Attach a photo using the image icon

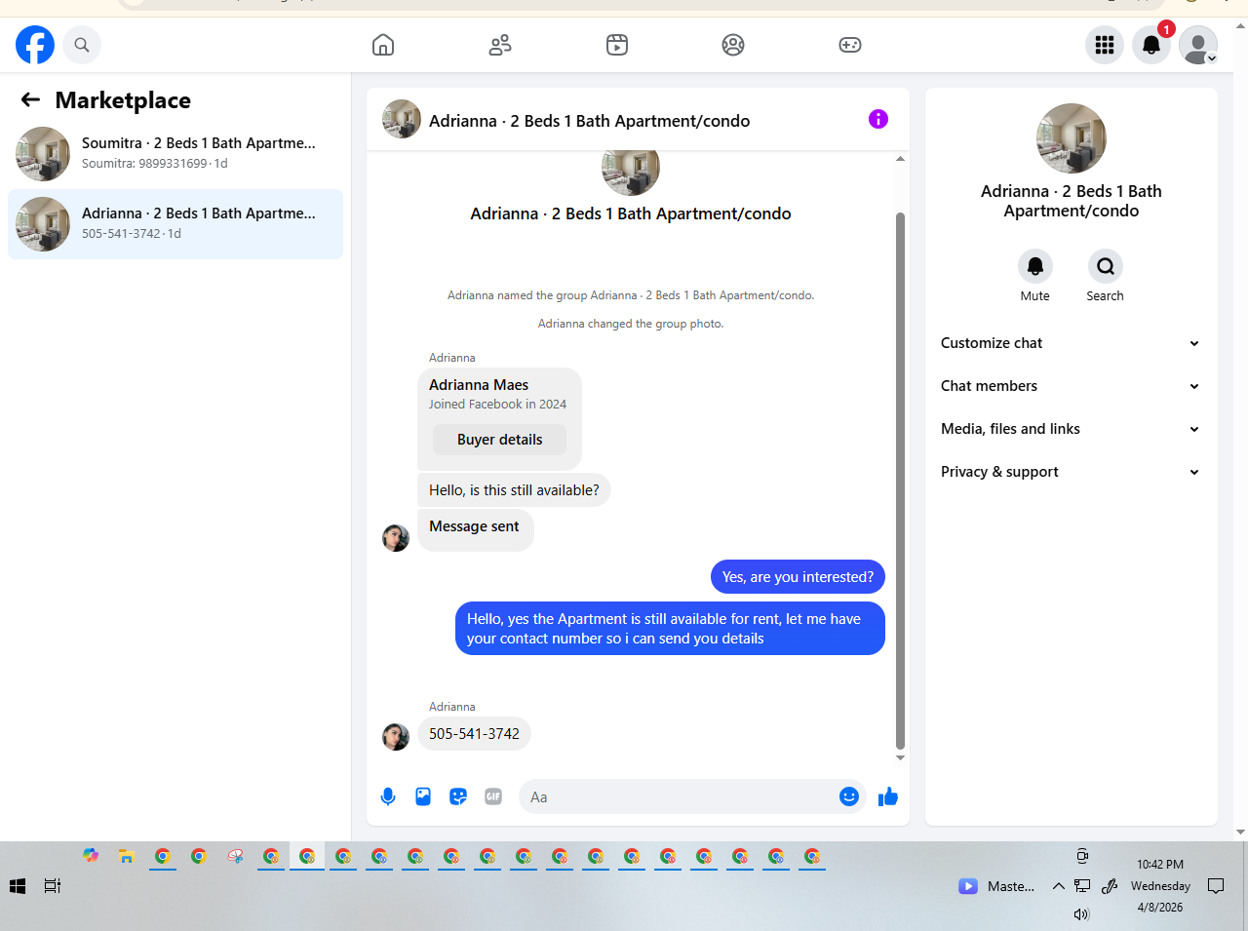tap(423, 796)
